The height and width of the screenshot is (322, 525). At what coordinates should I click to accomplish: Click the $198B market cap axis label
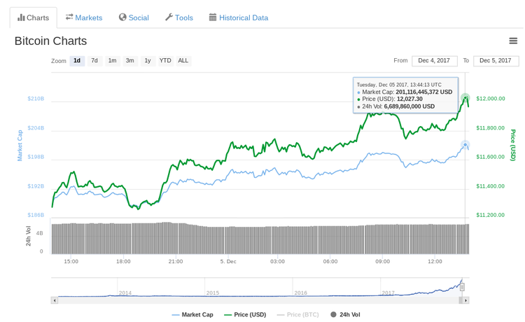[36, 157]
